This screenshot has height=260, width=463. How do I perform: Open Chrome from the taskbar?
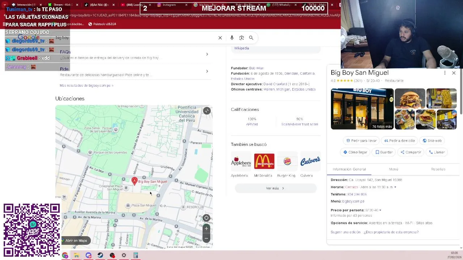(65, 255)
